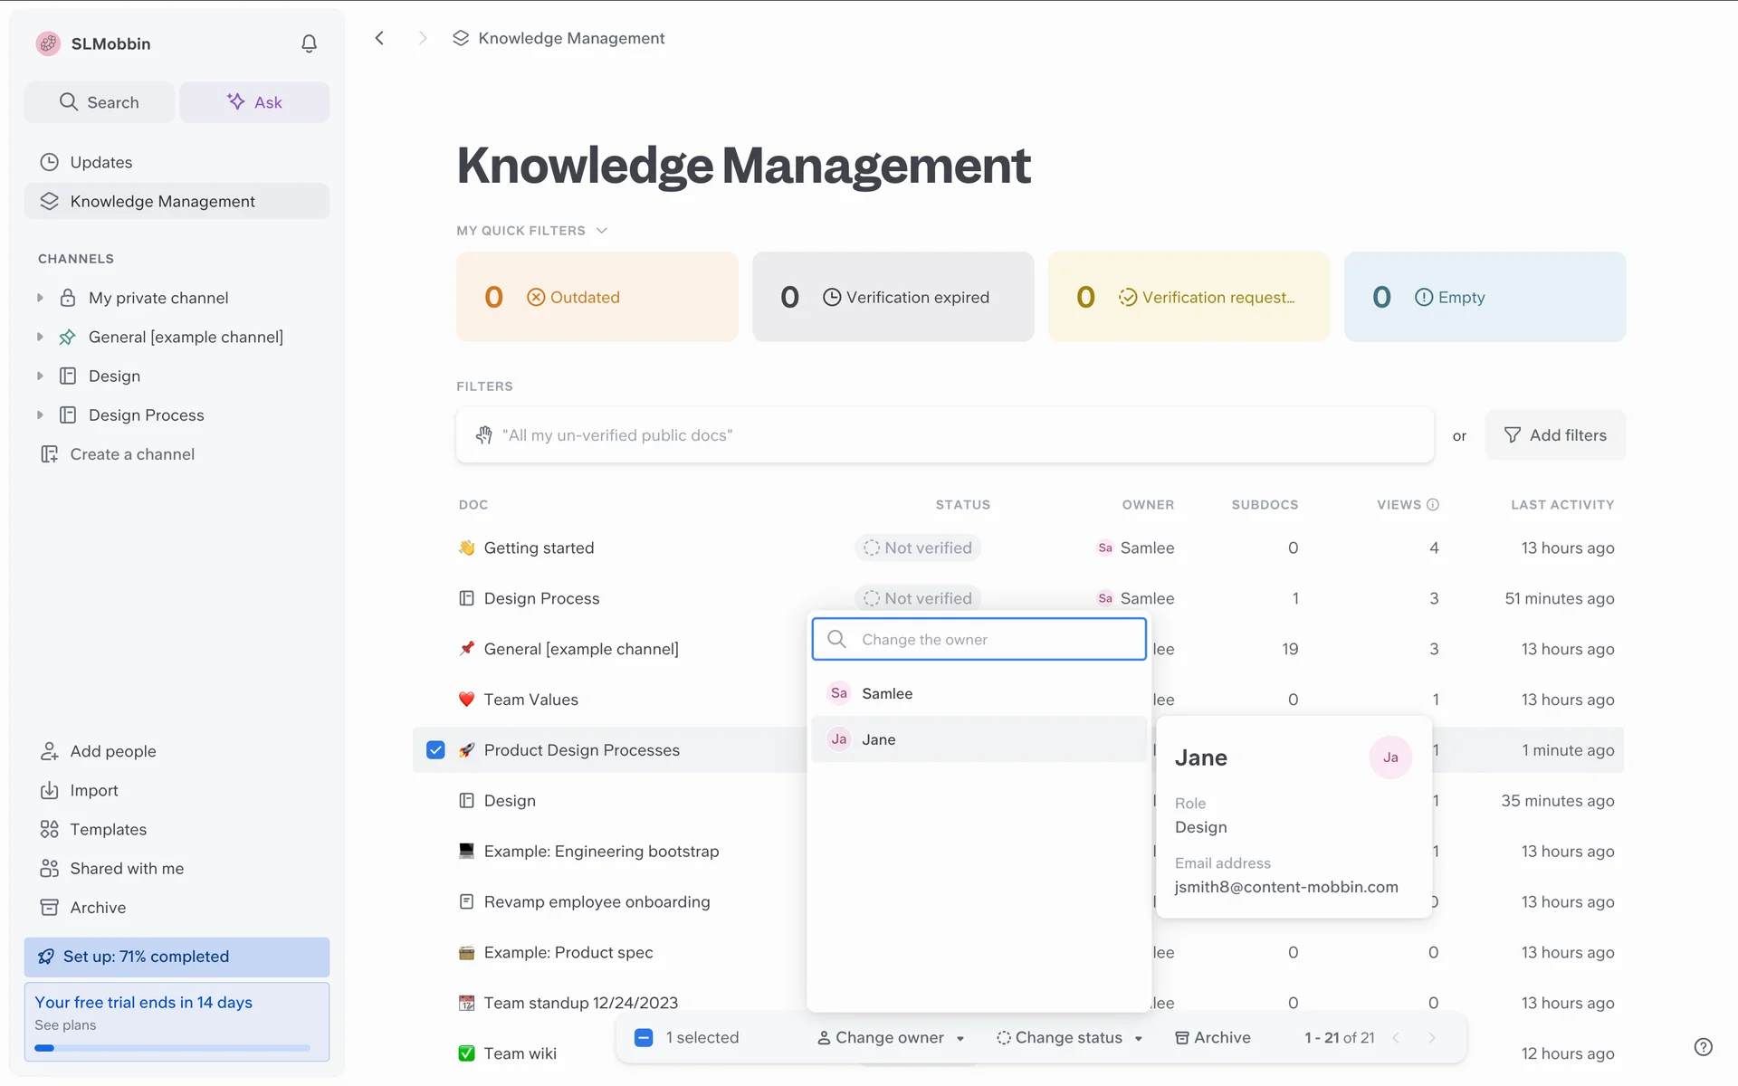Choose Samlee in the owner list
1738x1086 pixels.
pyautogui.click(x=886, y=693)
